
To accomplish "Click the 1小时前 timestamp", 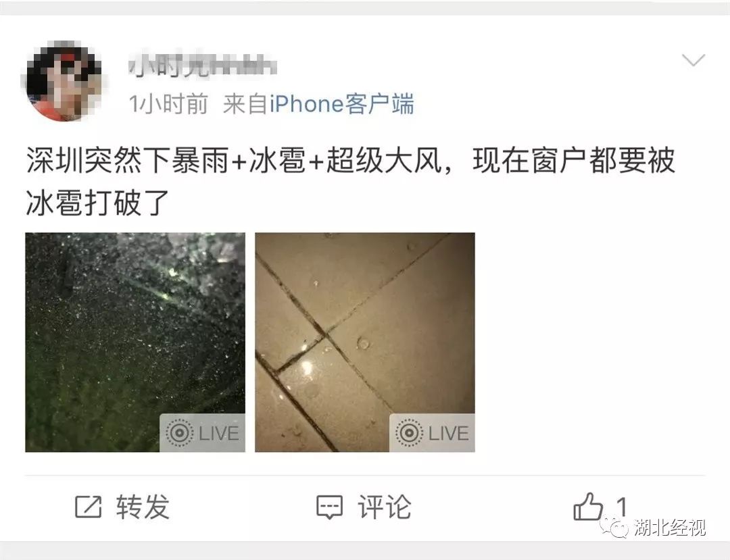I will point(168,103).
